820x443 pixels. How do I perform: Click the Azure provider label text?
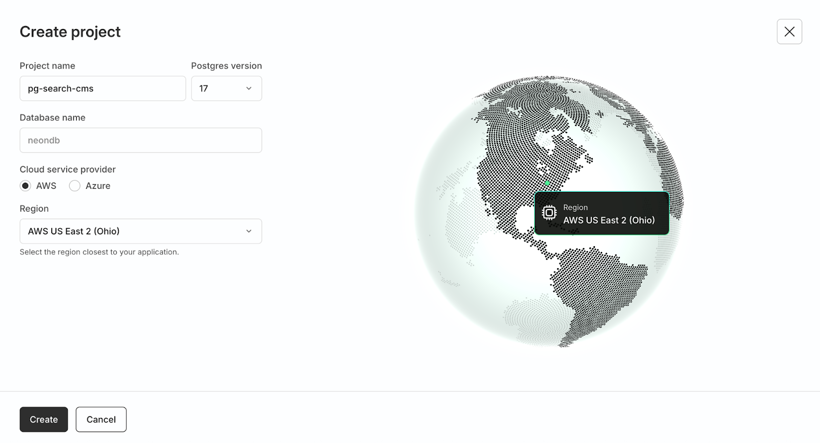point(98,186)
